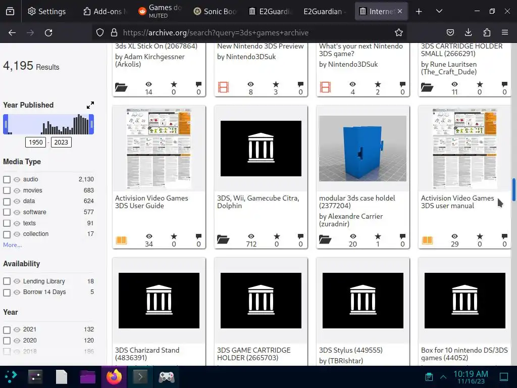Image resolution: width=517 pixels, height=388 pixels.
Task: Save page to Pocket
Action: coord(450,32)
